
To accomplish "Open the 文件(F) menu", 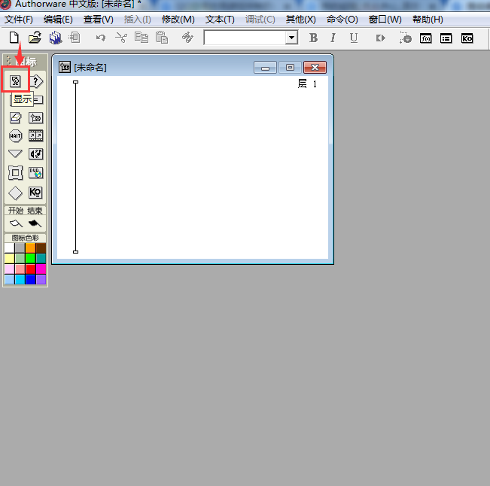I will pos(19,20).
